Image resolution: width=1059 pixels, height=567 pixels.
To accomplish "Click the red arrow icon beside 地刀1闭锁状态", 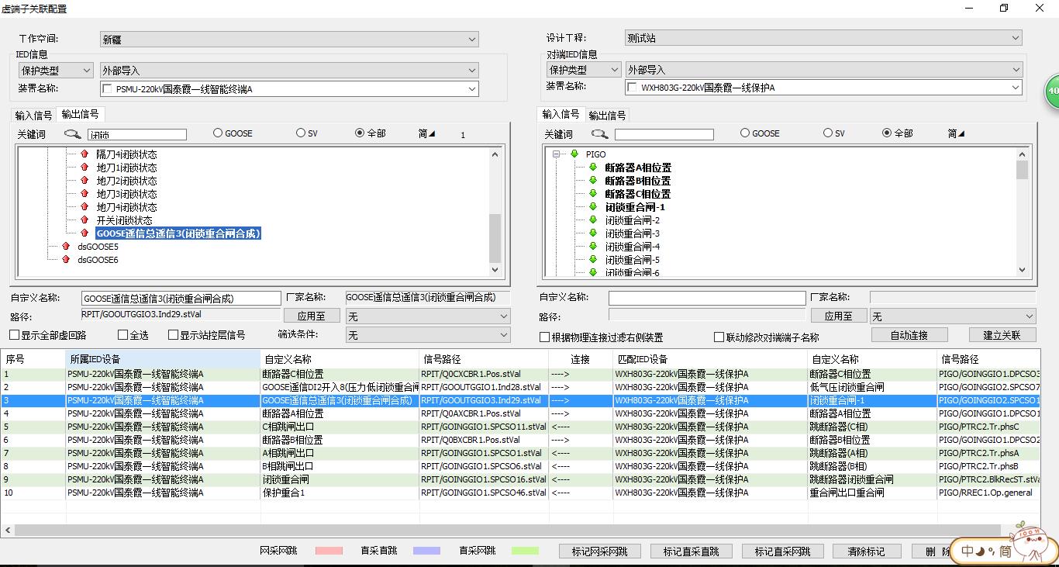I will pos(85,168).
